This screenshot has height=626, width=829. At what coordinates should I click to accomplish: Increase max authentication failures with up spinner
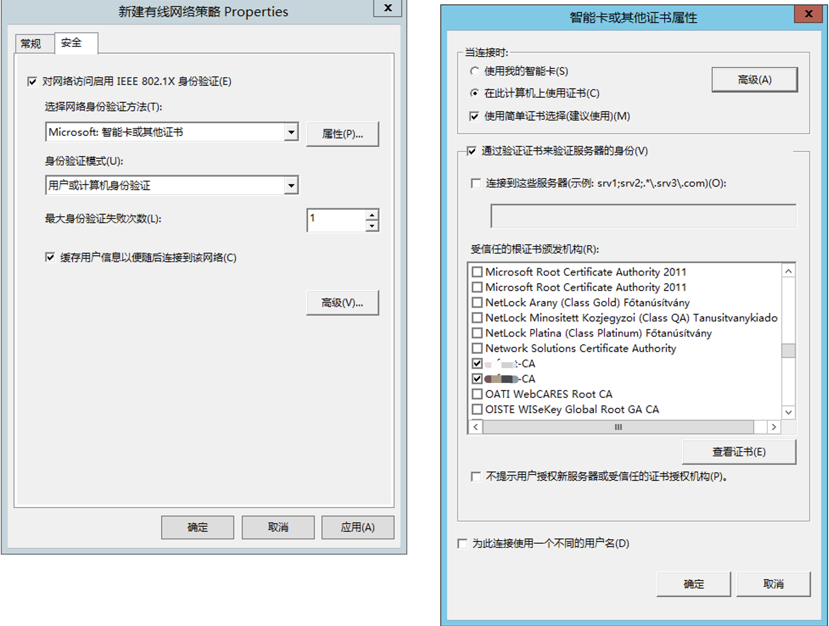coord(372,215)
